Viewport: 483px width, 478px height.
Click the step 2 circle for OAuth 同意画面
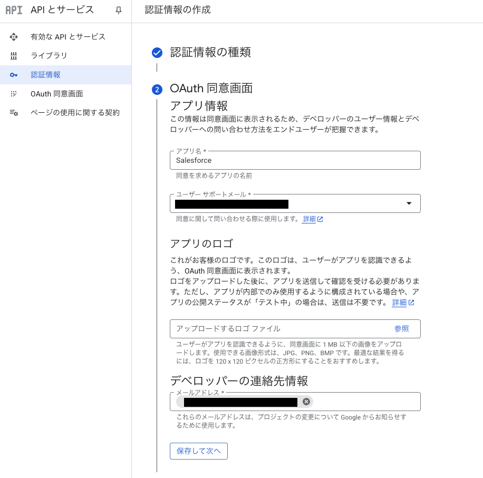[157, 89]
